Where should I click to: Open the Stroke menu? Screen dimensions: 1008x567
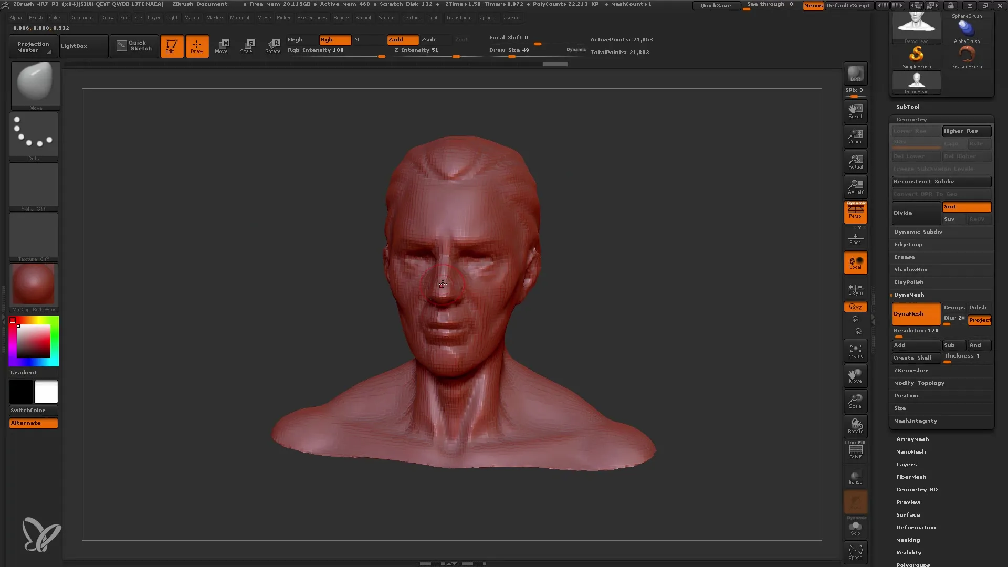(x=388, y=17)
